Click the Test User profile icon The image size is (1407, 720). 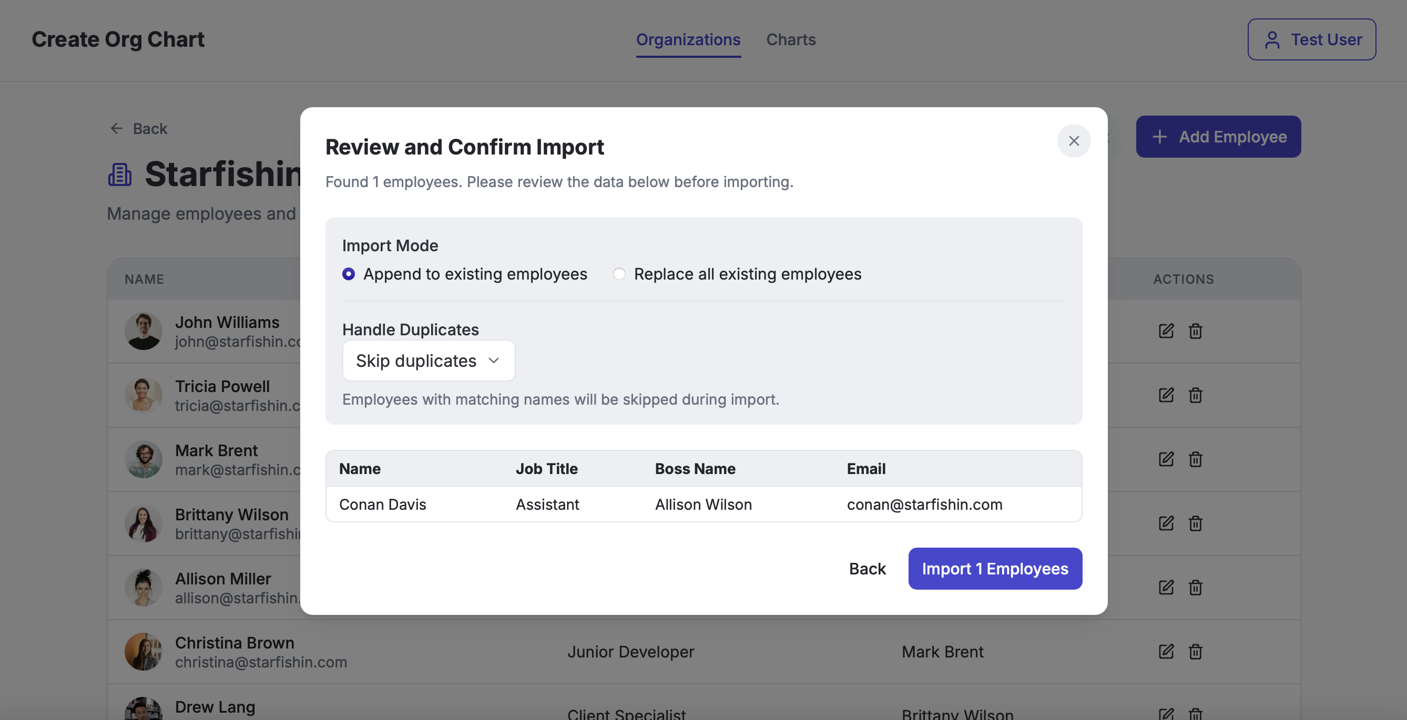point(1272,40)
